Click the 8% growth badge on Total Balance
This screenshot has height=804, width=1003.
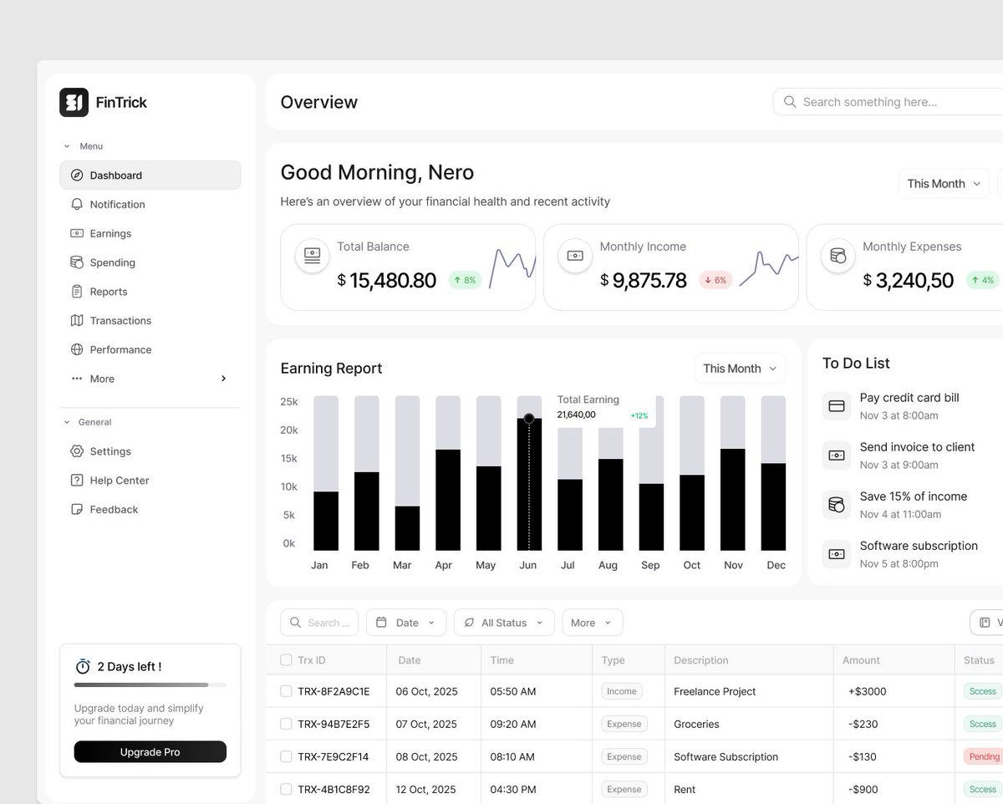(x=465, y=280)
